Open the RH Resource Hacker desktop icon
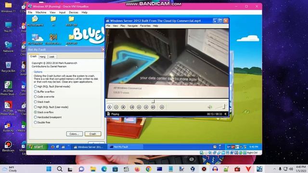This screenshot has height=173, width=308. coord(53,39)
